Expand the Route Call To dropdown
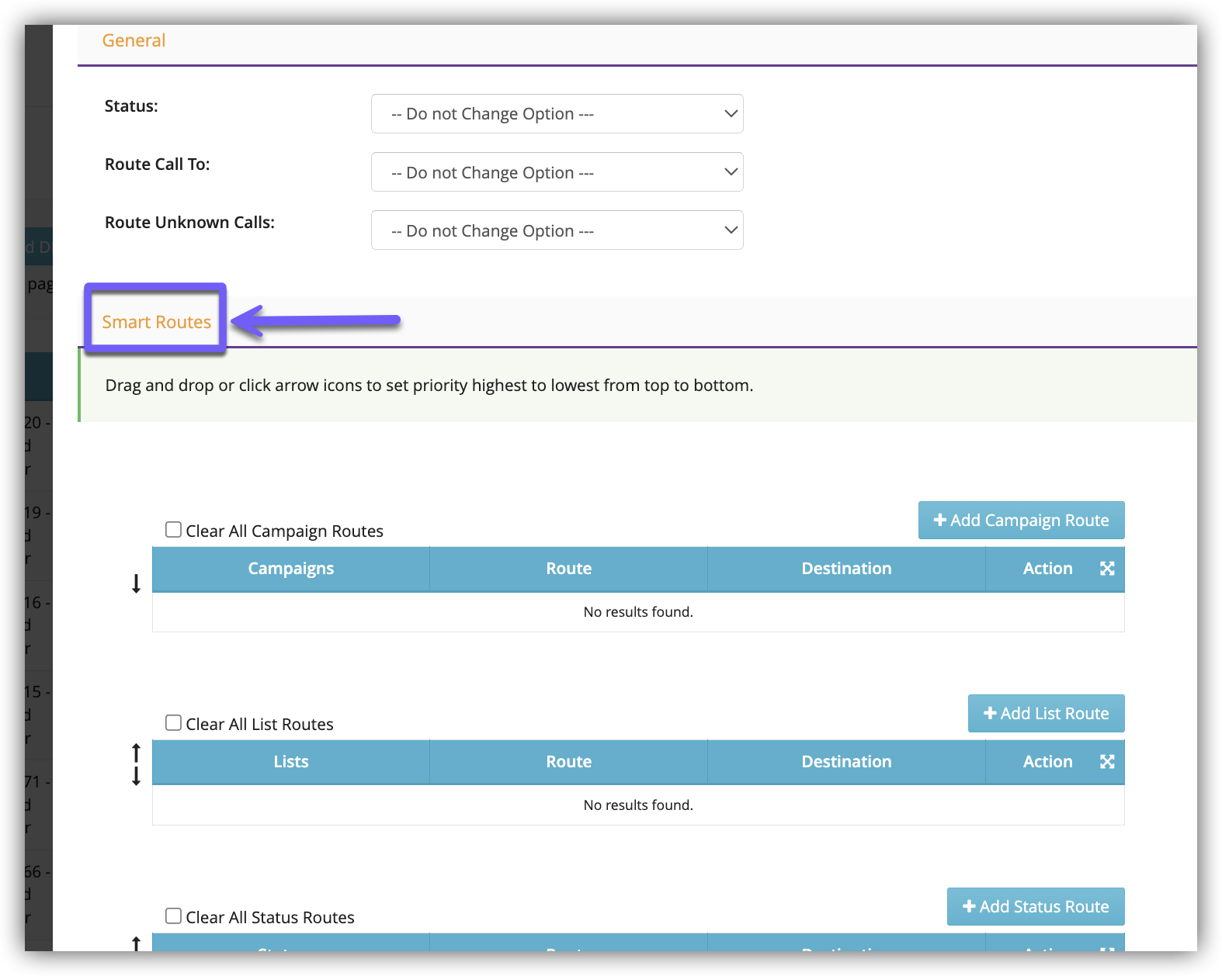The width and height of the screenshot is (1222, 976). tap(557, 172)
